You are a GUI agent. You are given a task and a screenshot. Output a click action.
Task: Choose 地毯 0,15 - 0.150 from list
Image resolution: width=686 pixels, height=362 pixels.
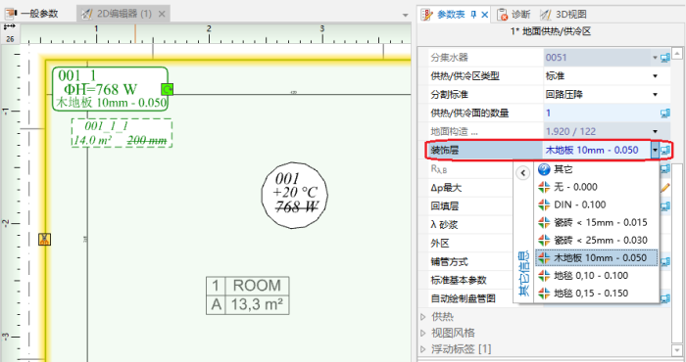597,293
